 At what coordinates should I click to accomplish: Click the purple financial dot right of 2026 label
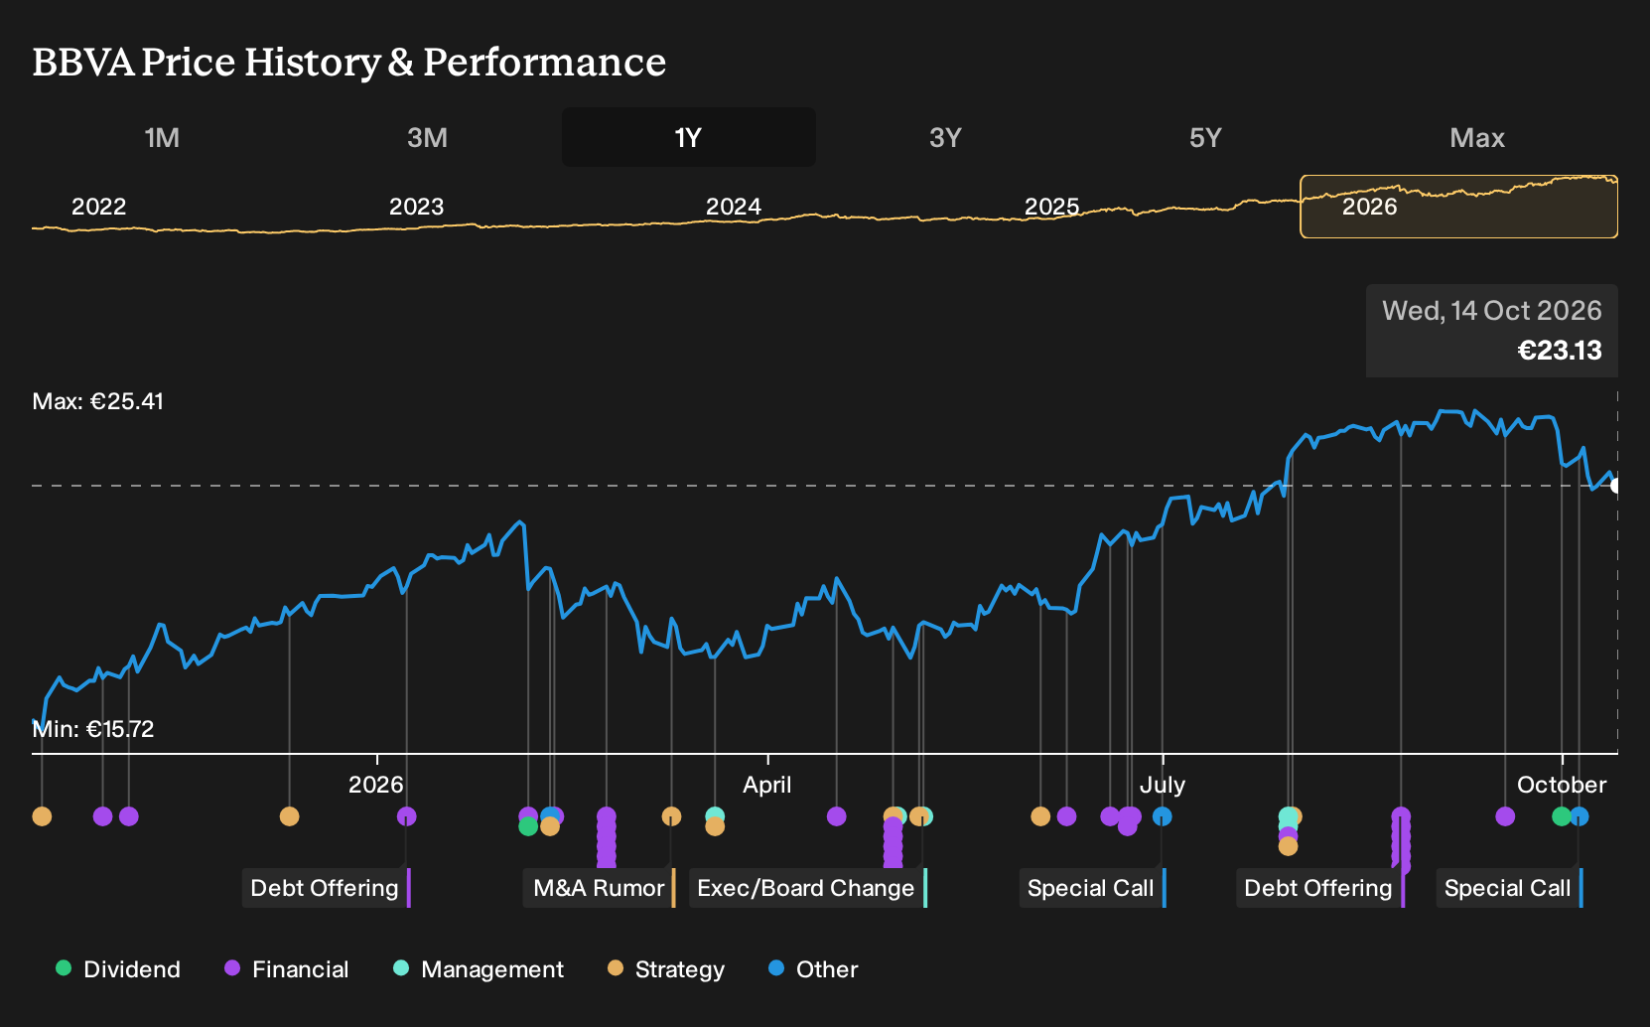(x=406, y=816)
